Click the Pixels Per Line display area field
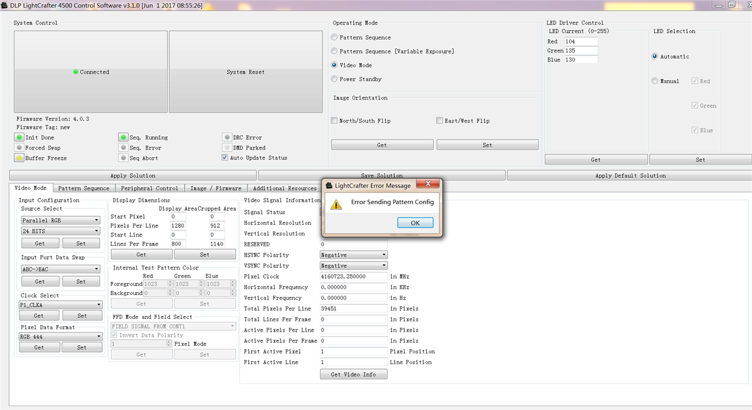 (x=178, y=226)
